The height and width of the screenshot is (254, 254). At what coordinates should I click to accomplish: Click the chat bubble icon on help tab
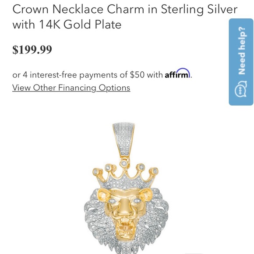click(241, 89)
